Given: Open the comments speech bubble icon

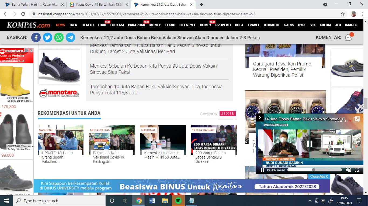Looking at the screenshot, I should [x=349, y=37].
